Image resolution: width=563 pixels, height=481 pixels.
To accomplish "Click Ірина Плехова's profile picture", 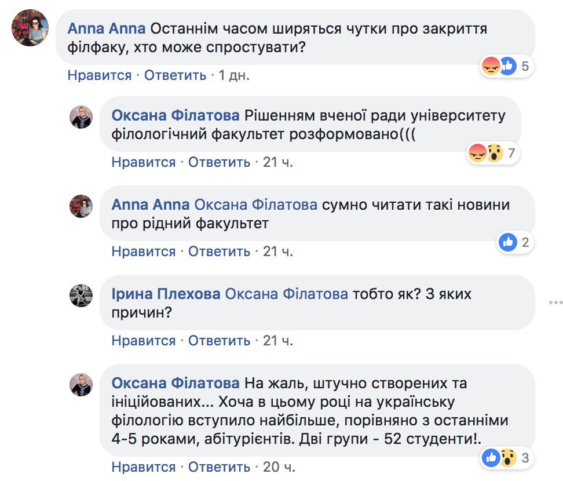I will (81, 296).
